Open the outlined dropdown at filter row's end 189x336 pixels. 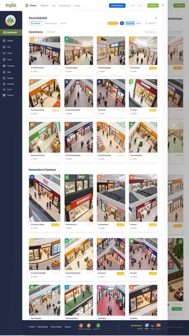(x=150, y=23)
